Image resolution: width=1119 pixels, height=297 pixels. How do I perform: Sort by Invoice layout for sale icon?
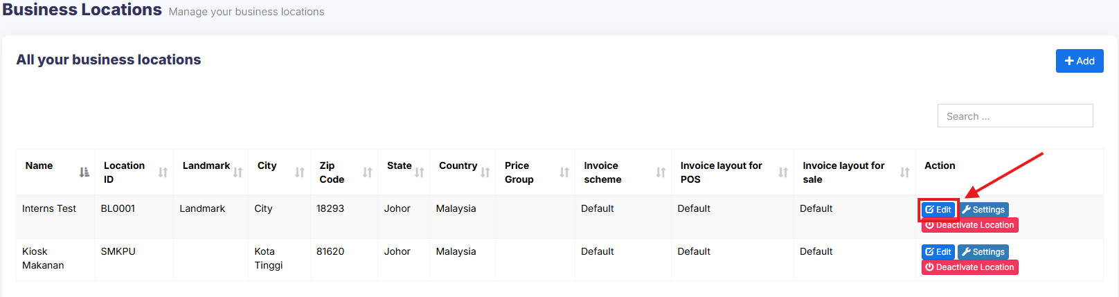(904, 172)
